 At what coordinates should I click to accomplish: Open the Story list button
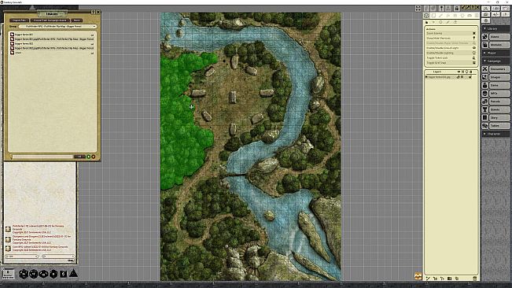[x=499, y=117]
